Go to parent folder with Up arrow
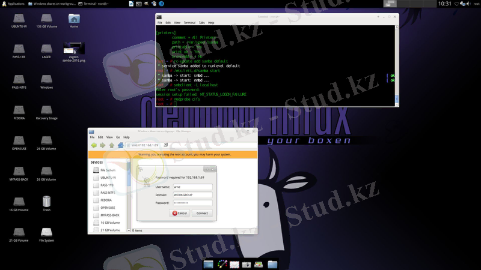 111,145
